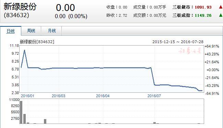This screenshot has height=128, width=223.
Task: Click the 2016/03 x-axis date label
Action: coord(58,96)
